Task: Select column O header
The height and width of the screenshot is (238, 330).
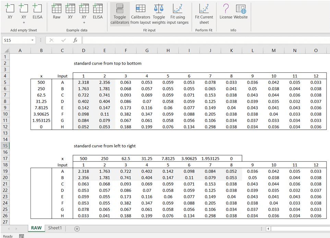Action: 316,50
